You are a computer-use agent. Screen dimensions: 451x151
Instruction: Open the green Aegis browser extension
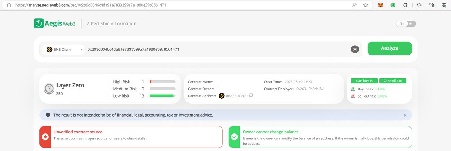point(393,5)
